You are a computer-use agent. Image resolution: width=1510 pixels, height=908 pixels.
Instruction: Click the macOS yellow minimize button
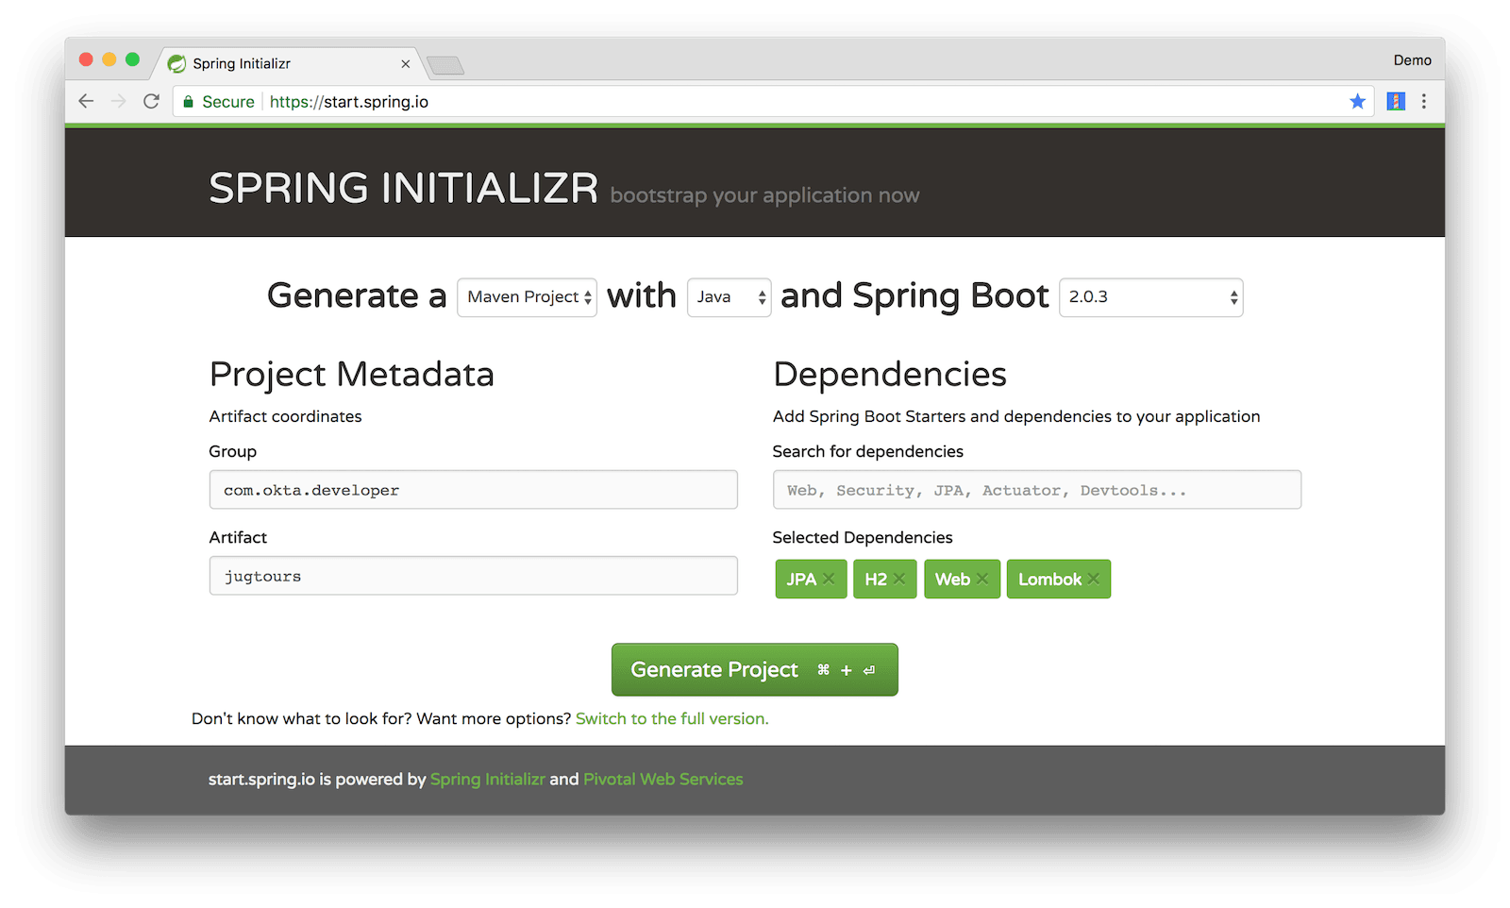109,59
